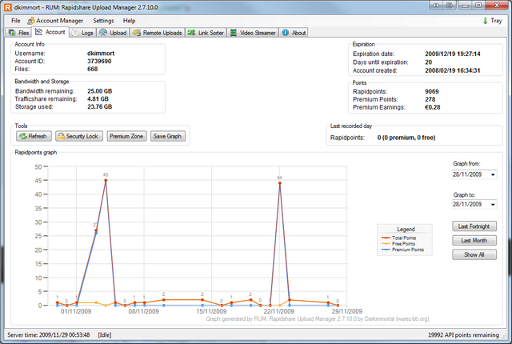The image size is (512, 344).
Task: Click Premium Points legend color line
Action: [386, 250]
